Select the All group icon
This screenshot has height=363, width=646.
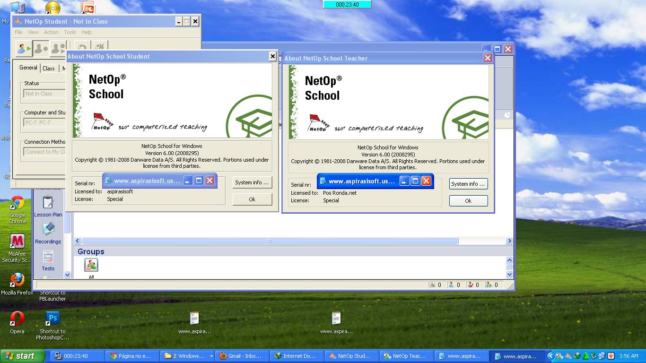pyautogui.click(x=91, y=265)
